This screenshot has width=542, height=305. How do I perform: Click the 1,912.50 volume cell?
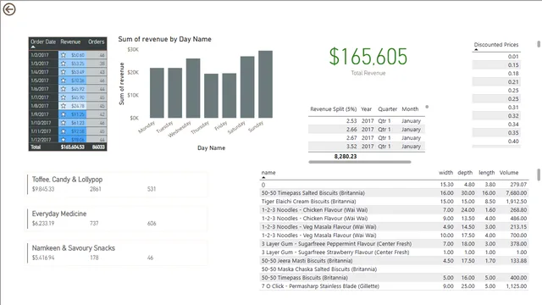tap(517, 202)
